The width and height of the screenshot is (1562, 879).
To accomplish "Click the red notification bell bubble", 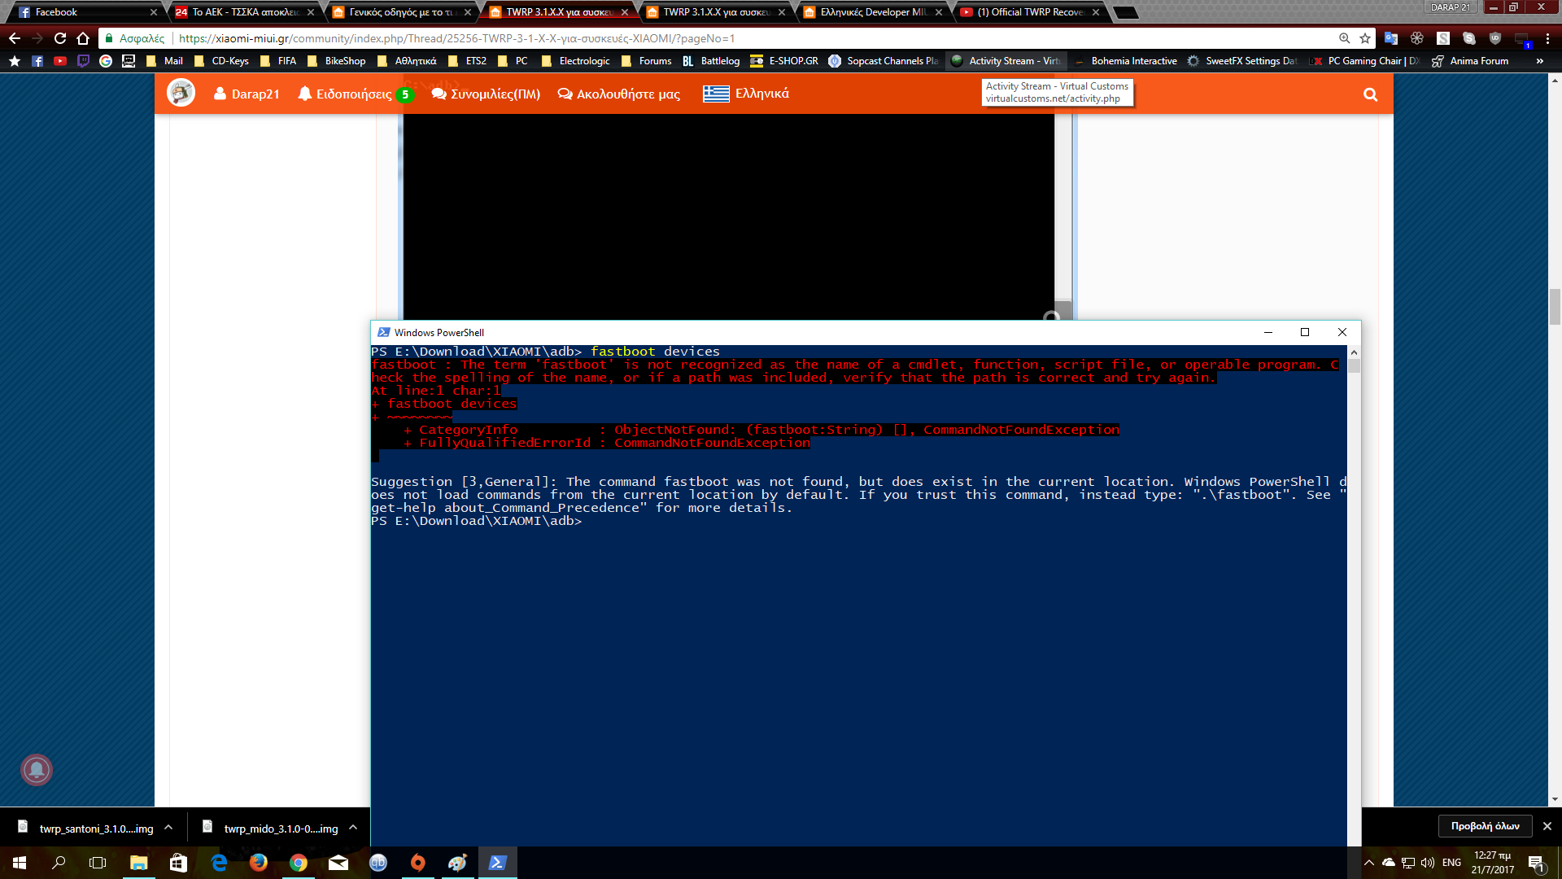I will [37, 769].
